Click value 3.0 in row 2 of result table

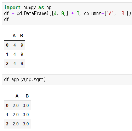coord(26,124)
